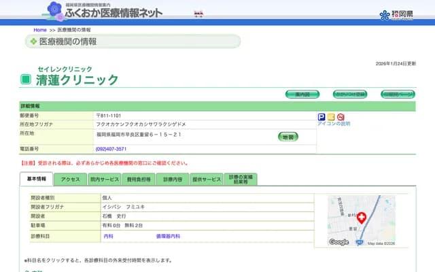Go to the Home breadcrumb link

[40, 30]
